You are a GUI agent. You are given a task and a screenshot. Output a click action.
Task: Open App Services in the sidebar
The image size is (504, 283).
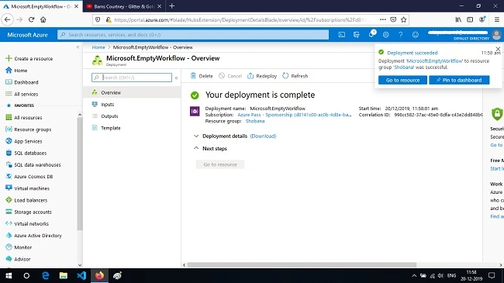[24, 141]
